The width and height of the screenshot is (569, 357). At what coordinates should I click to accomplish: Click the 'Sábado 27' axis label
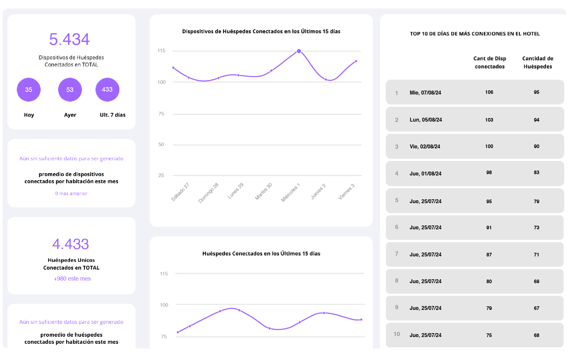point(180,192)
